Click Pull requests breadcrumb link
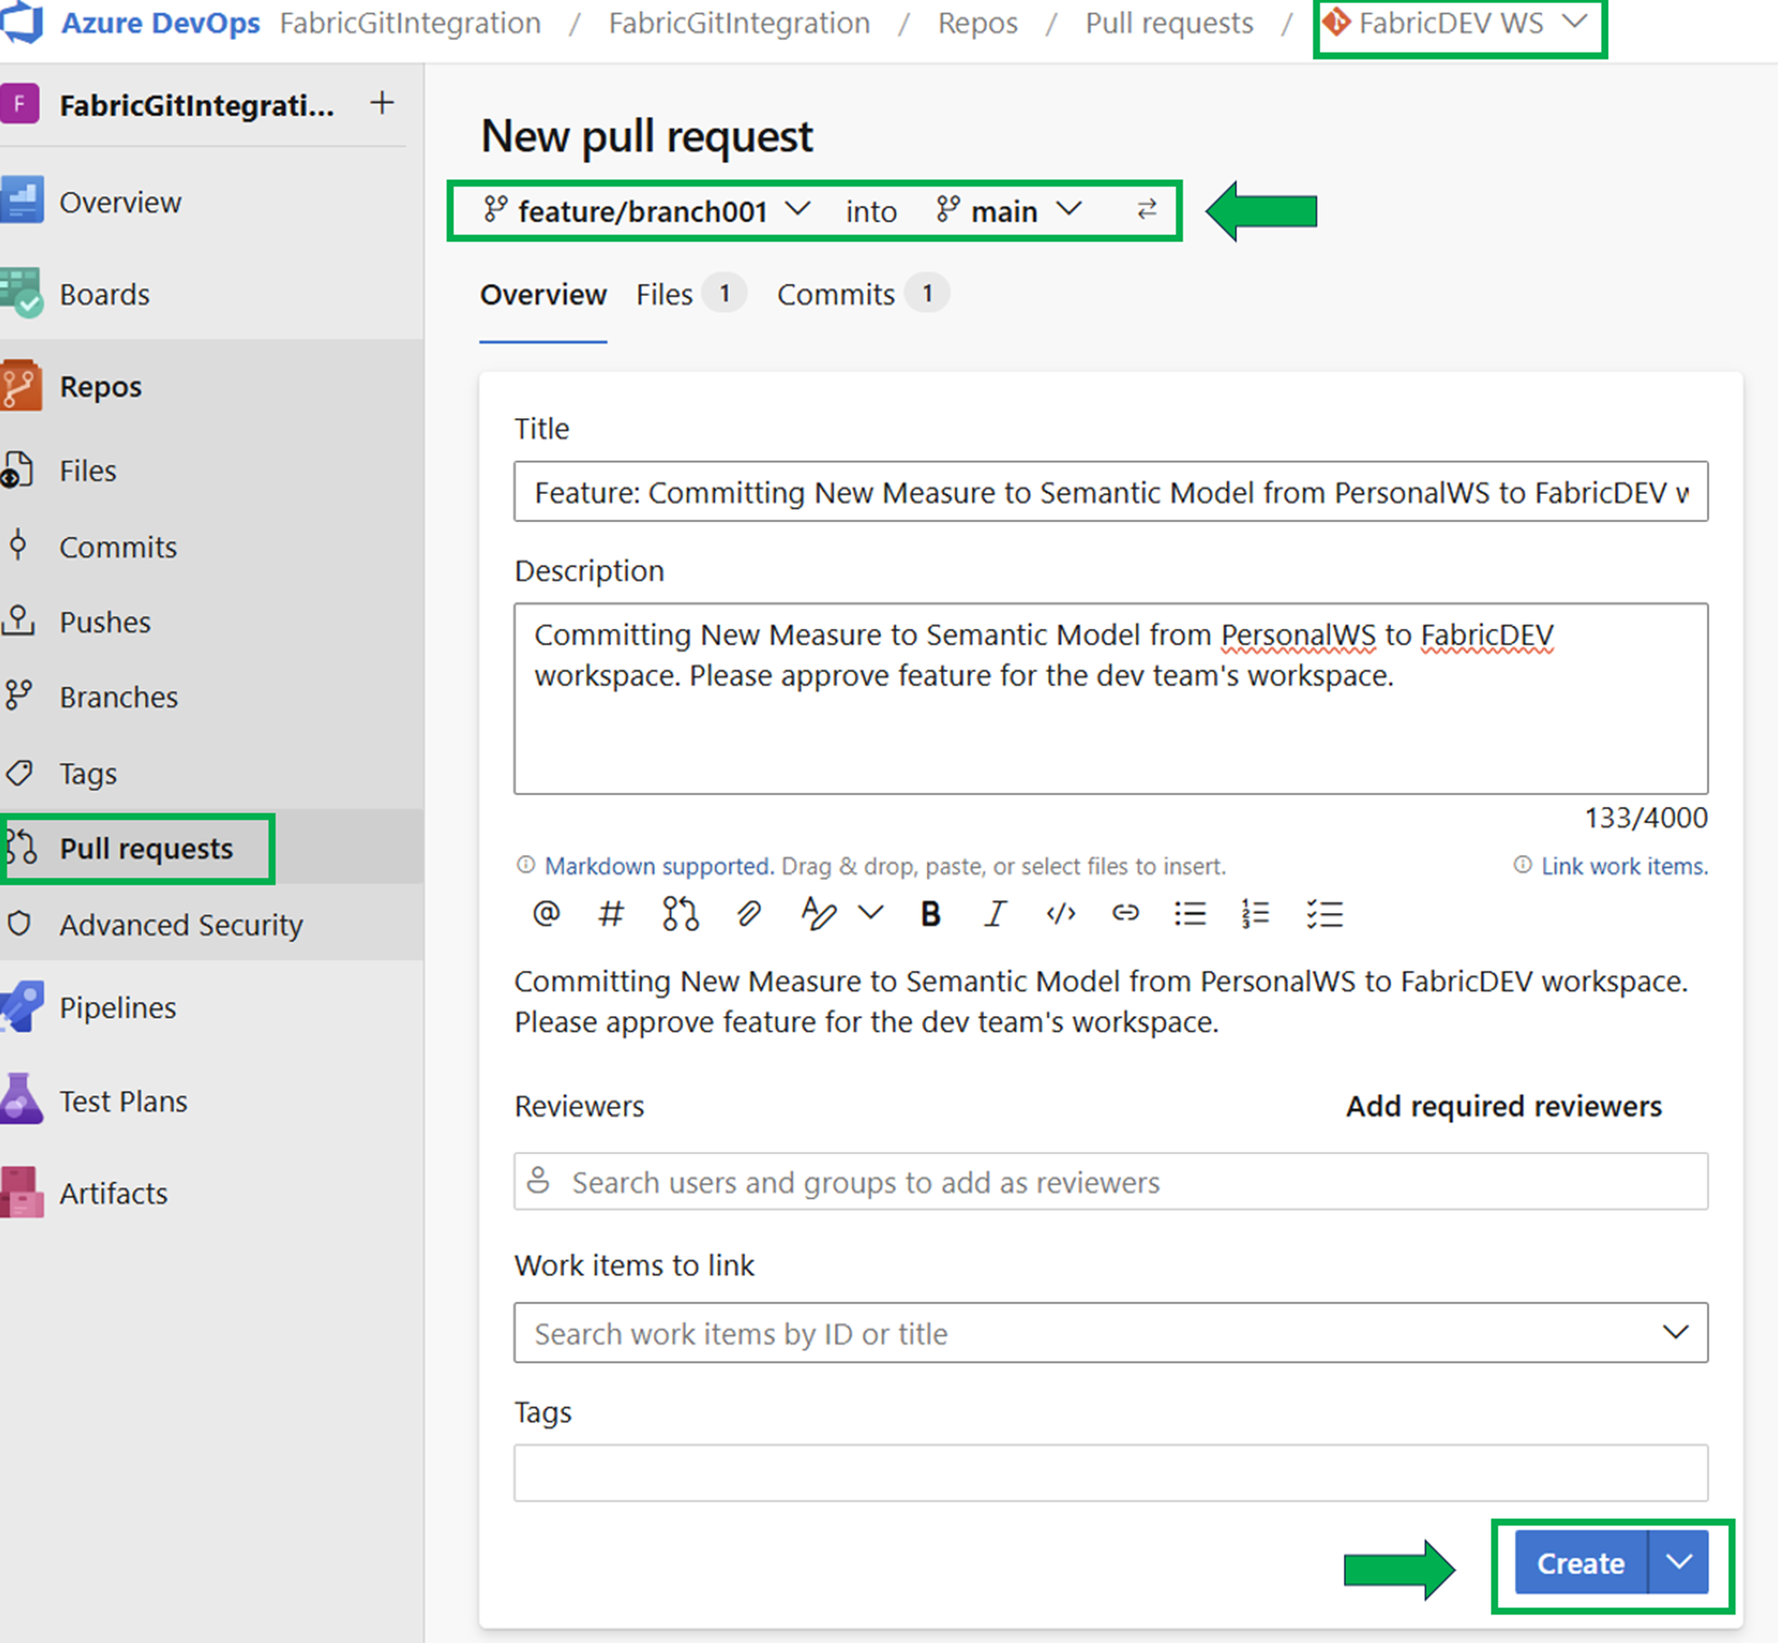Screen dimensions: 1778x1643 (x=1169, y=23)
